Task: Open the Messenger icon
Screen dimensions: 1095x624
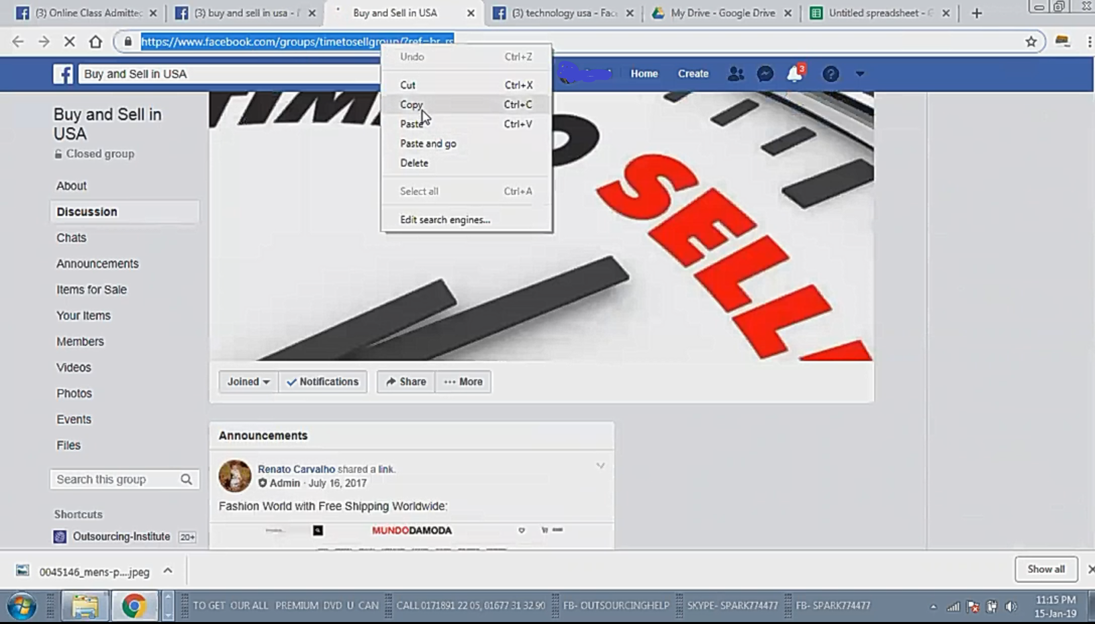Action: (765, 74)
